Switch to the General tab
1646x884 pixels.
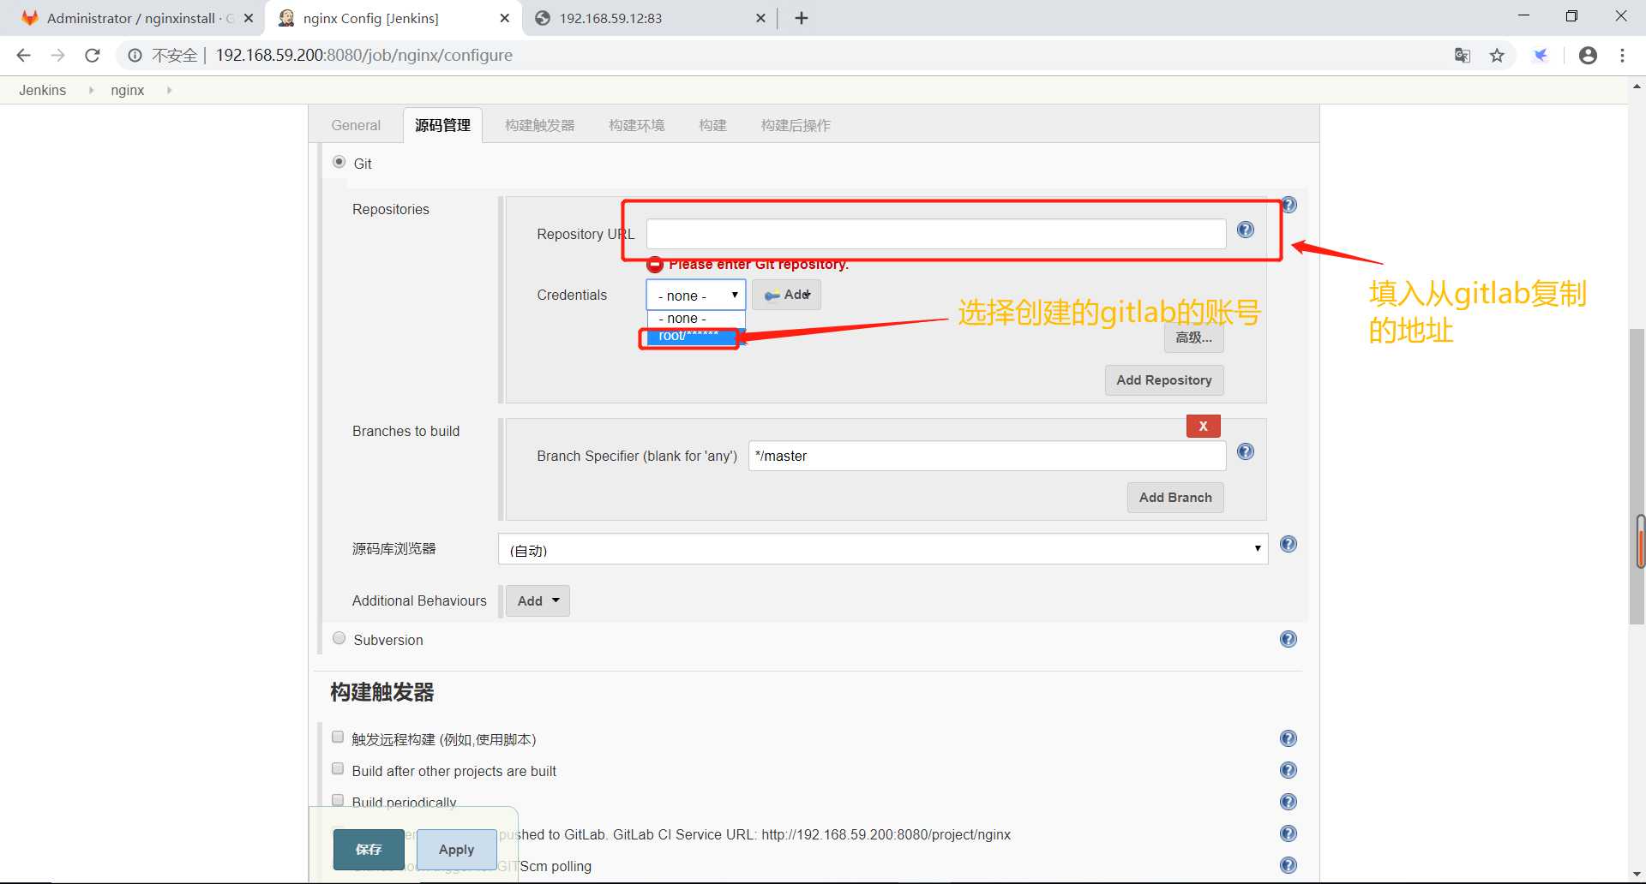[x=356, y=125]
